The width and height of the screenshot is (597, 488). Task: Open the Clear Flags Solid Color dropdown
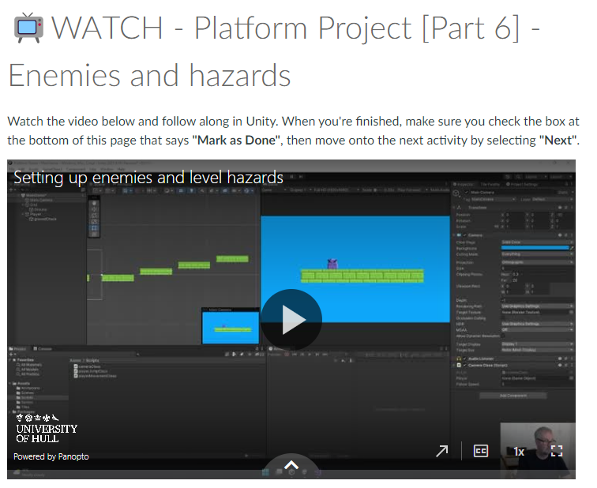[x=537, y=242]
